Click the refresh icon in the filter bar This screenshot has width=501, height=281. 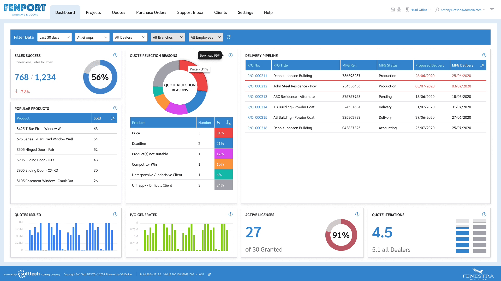pos(228,37)
